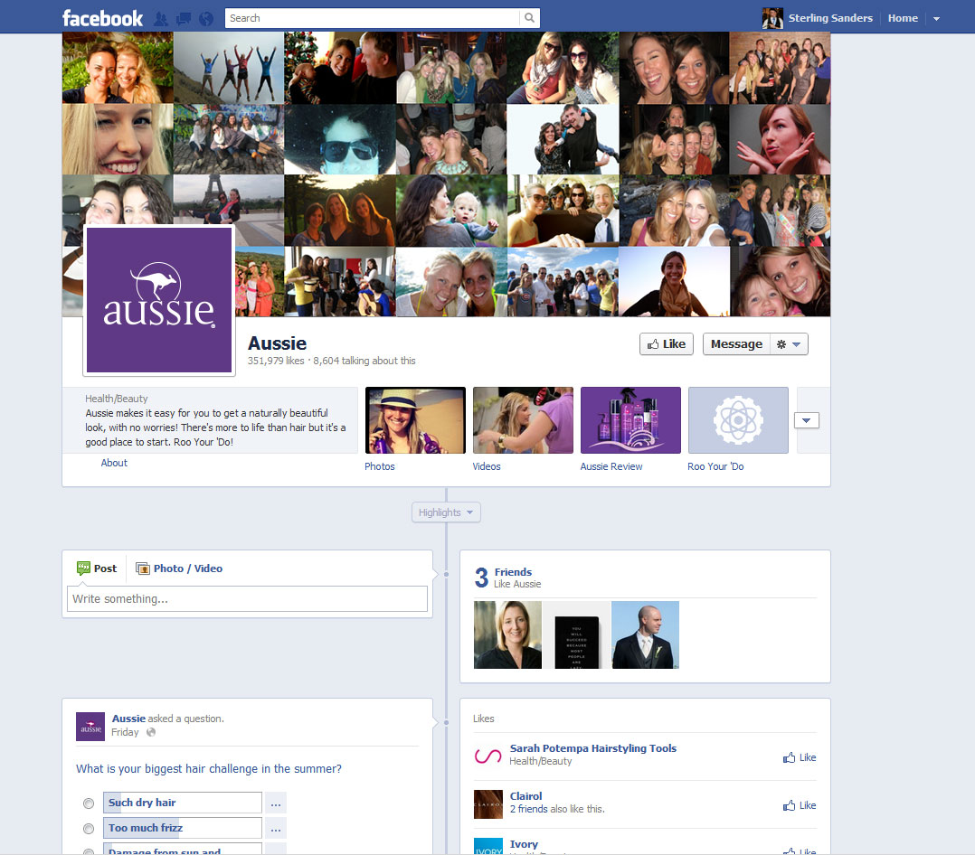Screen dimensions: 975x855
Task: Click the '351,979 likes' count text
Action: click(x=276, y=361)
